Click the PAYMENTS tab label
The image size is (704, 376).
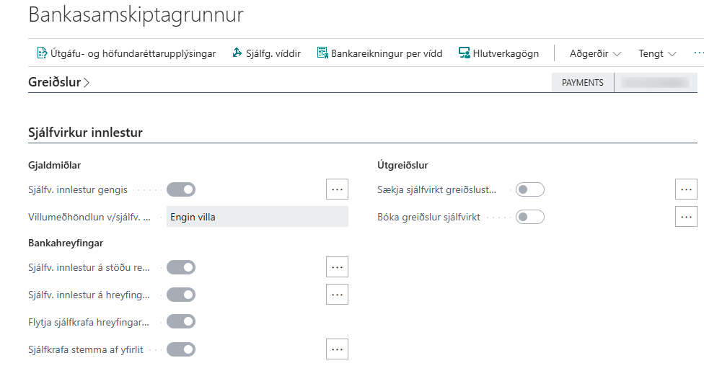(582, 83)
